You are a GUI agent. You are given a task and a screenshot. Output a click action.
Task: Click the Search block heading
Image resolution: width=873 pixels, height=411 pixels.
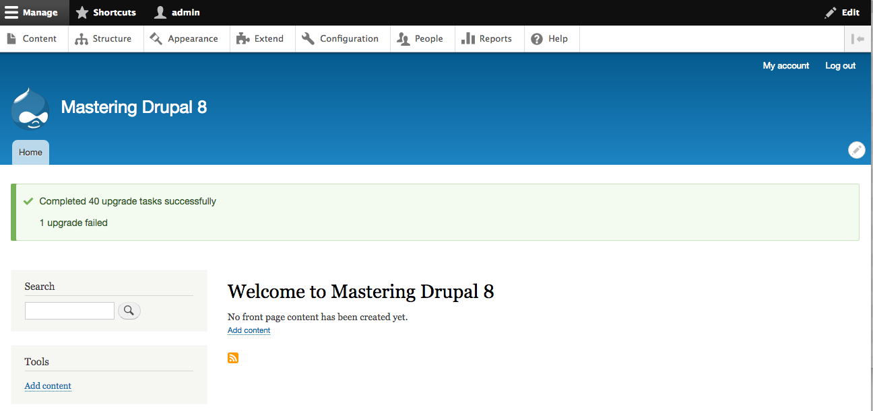[x=40, y=287]
